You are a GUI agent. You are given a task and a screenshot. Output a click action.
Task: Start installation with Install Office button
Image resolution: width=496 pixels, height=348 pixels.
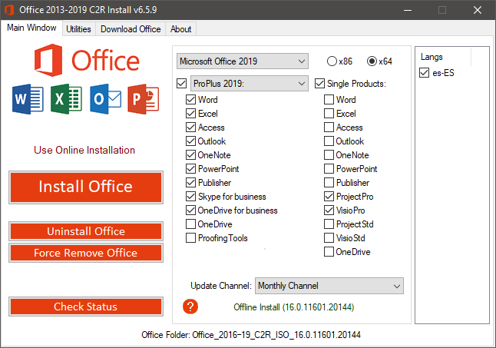click(x=86, y=187)
